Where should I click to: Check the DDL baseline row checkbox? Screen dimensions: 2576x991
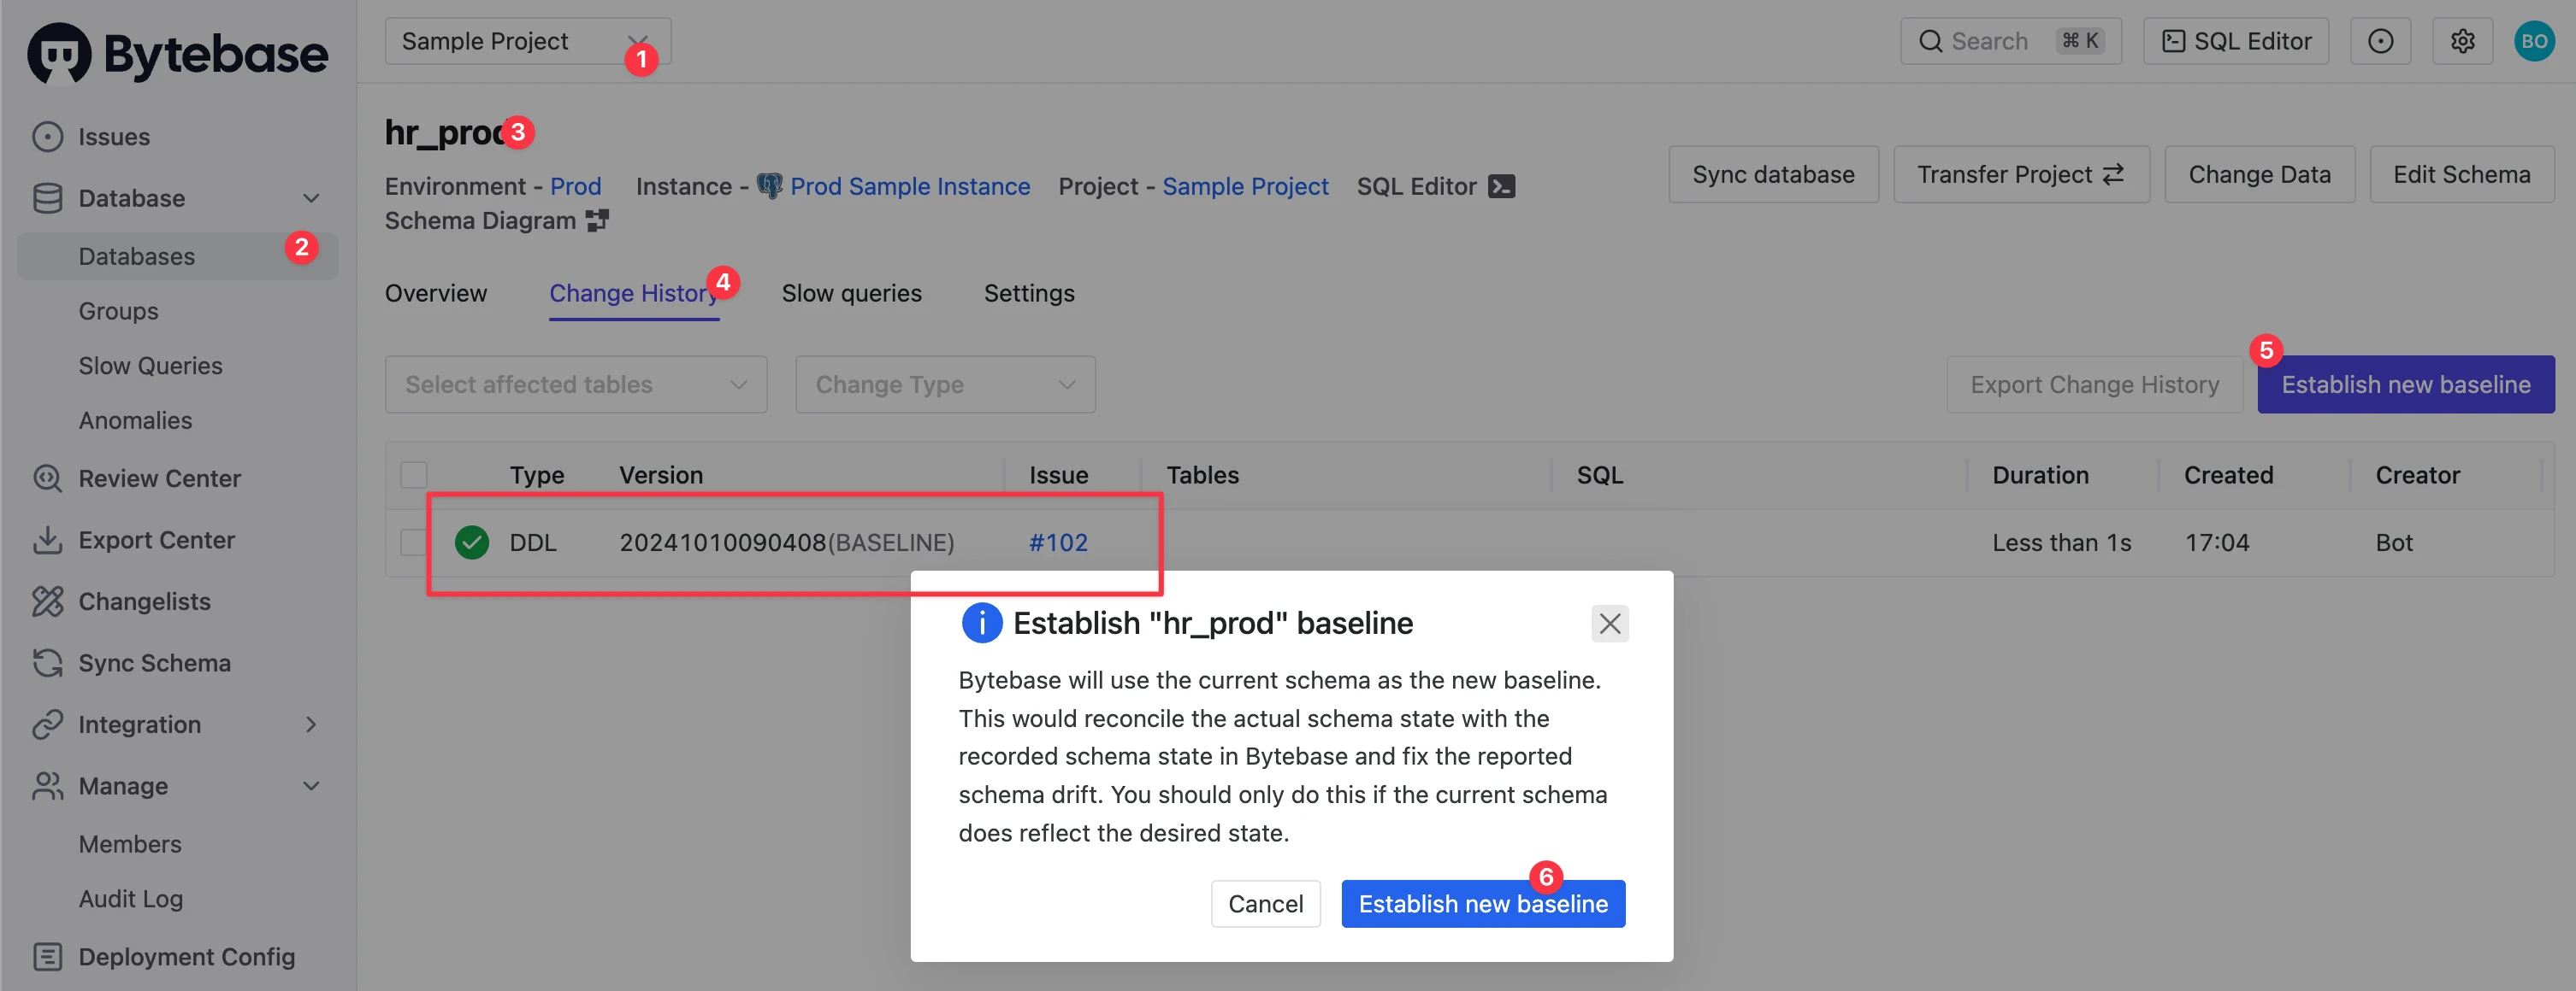[414, 542]
